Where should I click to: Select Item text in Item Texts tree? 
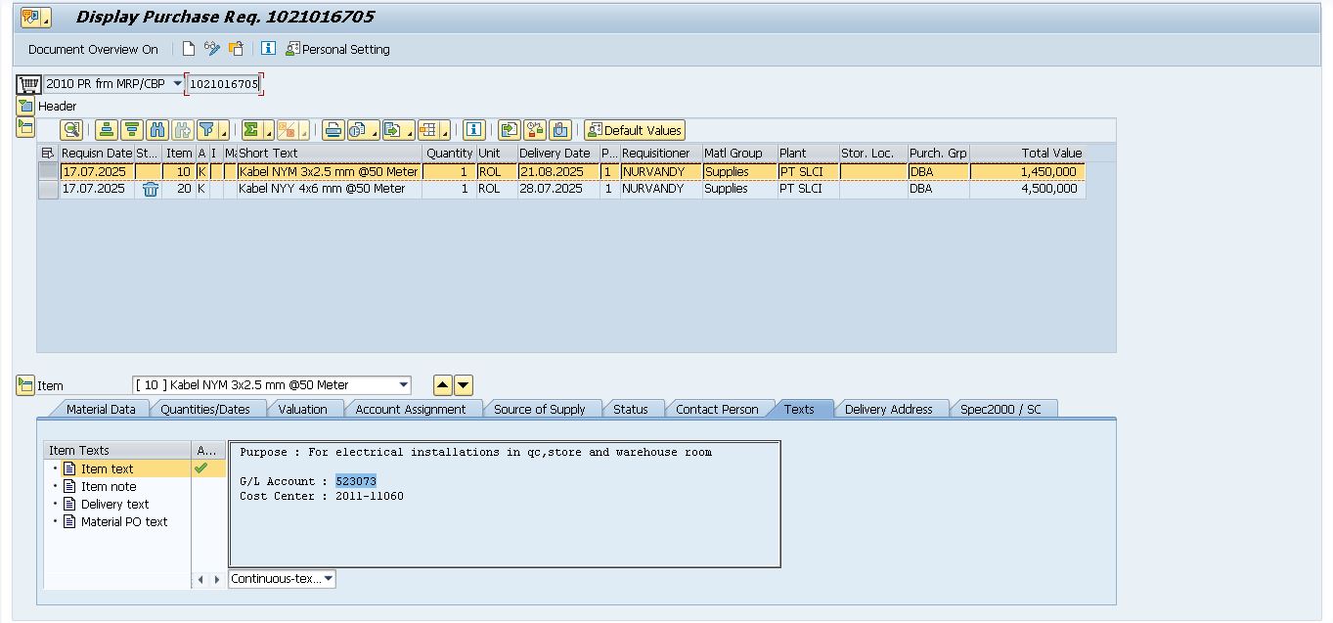point(107,469)
